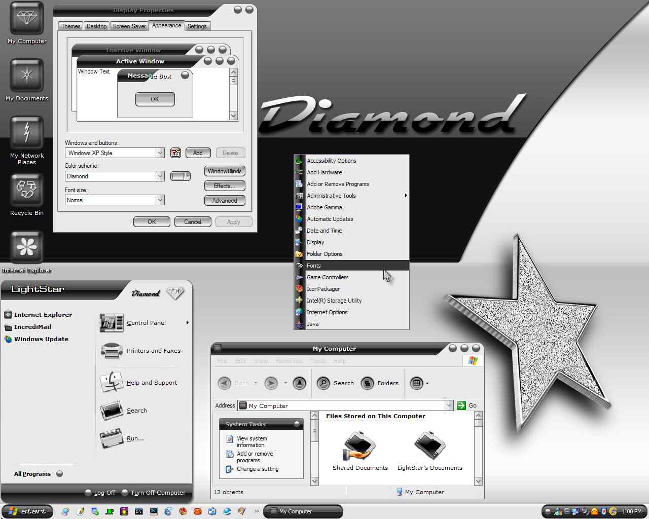Click the Views toolbar icon
Viewport: 649px width, 519px height.
click(416, 383)
